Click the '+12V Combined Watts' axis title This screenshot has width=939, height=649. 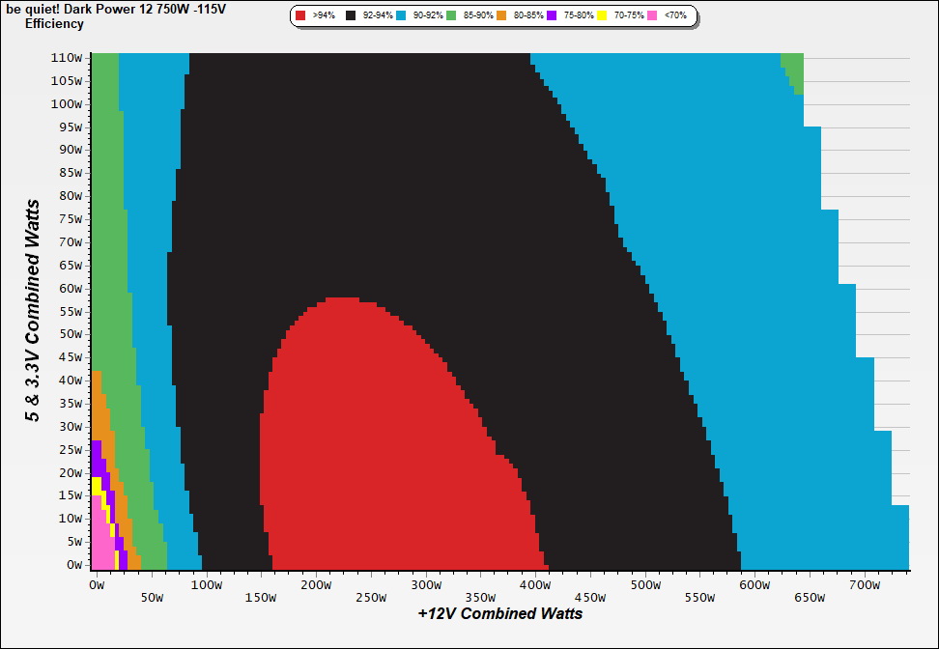499,613
